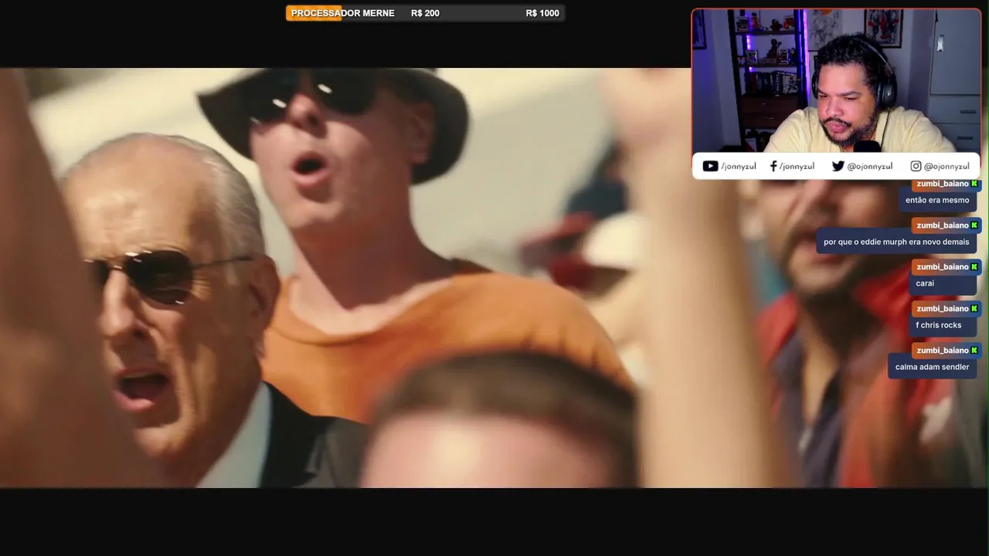Click the Twitter bird icon
989x556 pixels.
point(838,166)
